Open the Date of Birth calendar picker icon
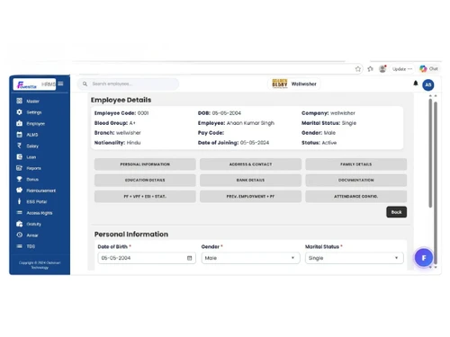The width and height of the screenshot is (450, 337). click(x=189, y=258)
